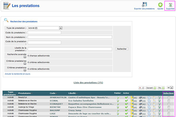The width and height of the screenshot is (176, 117).
Task: Click into Code de la prestation field
Action: [44, 42]
